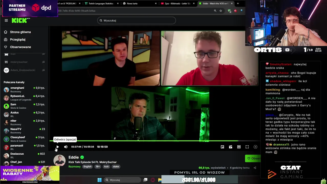Select the 18+ tag

tap(98, 167)
